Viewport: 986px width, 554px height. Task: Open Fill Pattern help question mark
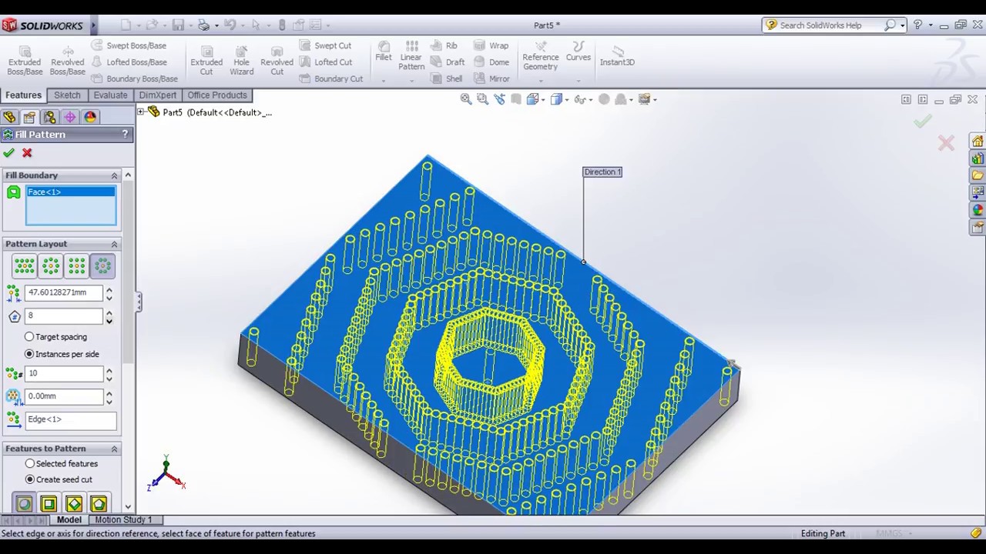(125, 135)
